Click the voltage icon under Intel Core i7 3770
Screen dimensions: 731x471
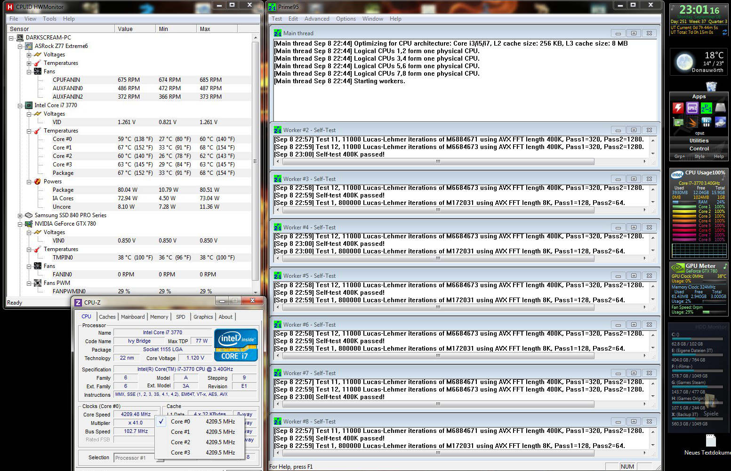coord(38,114)
